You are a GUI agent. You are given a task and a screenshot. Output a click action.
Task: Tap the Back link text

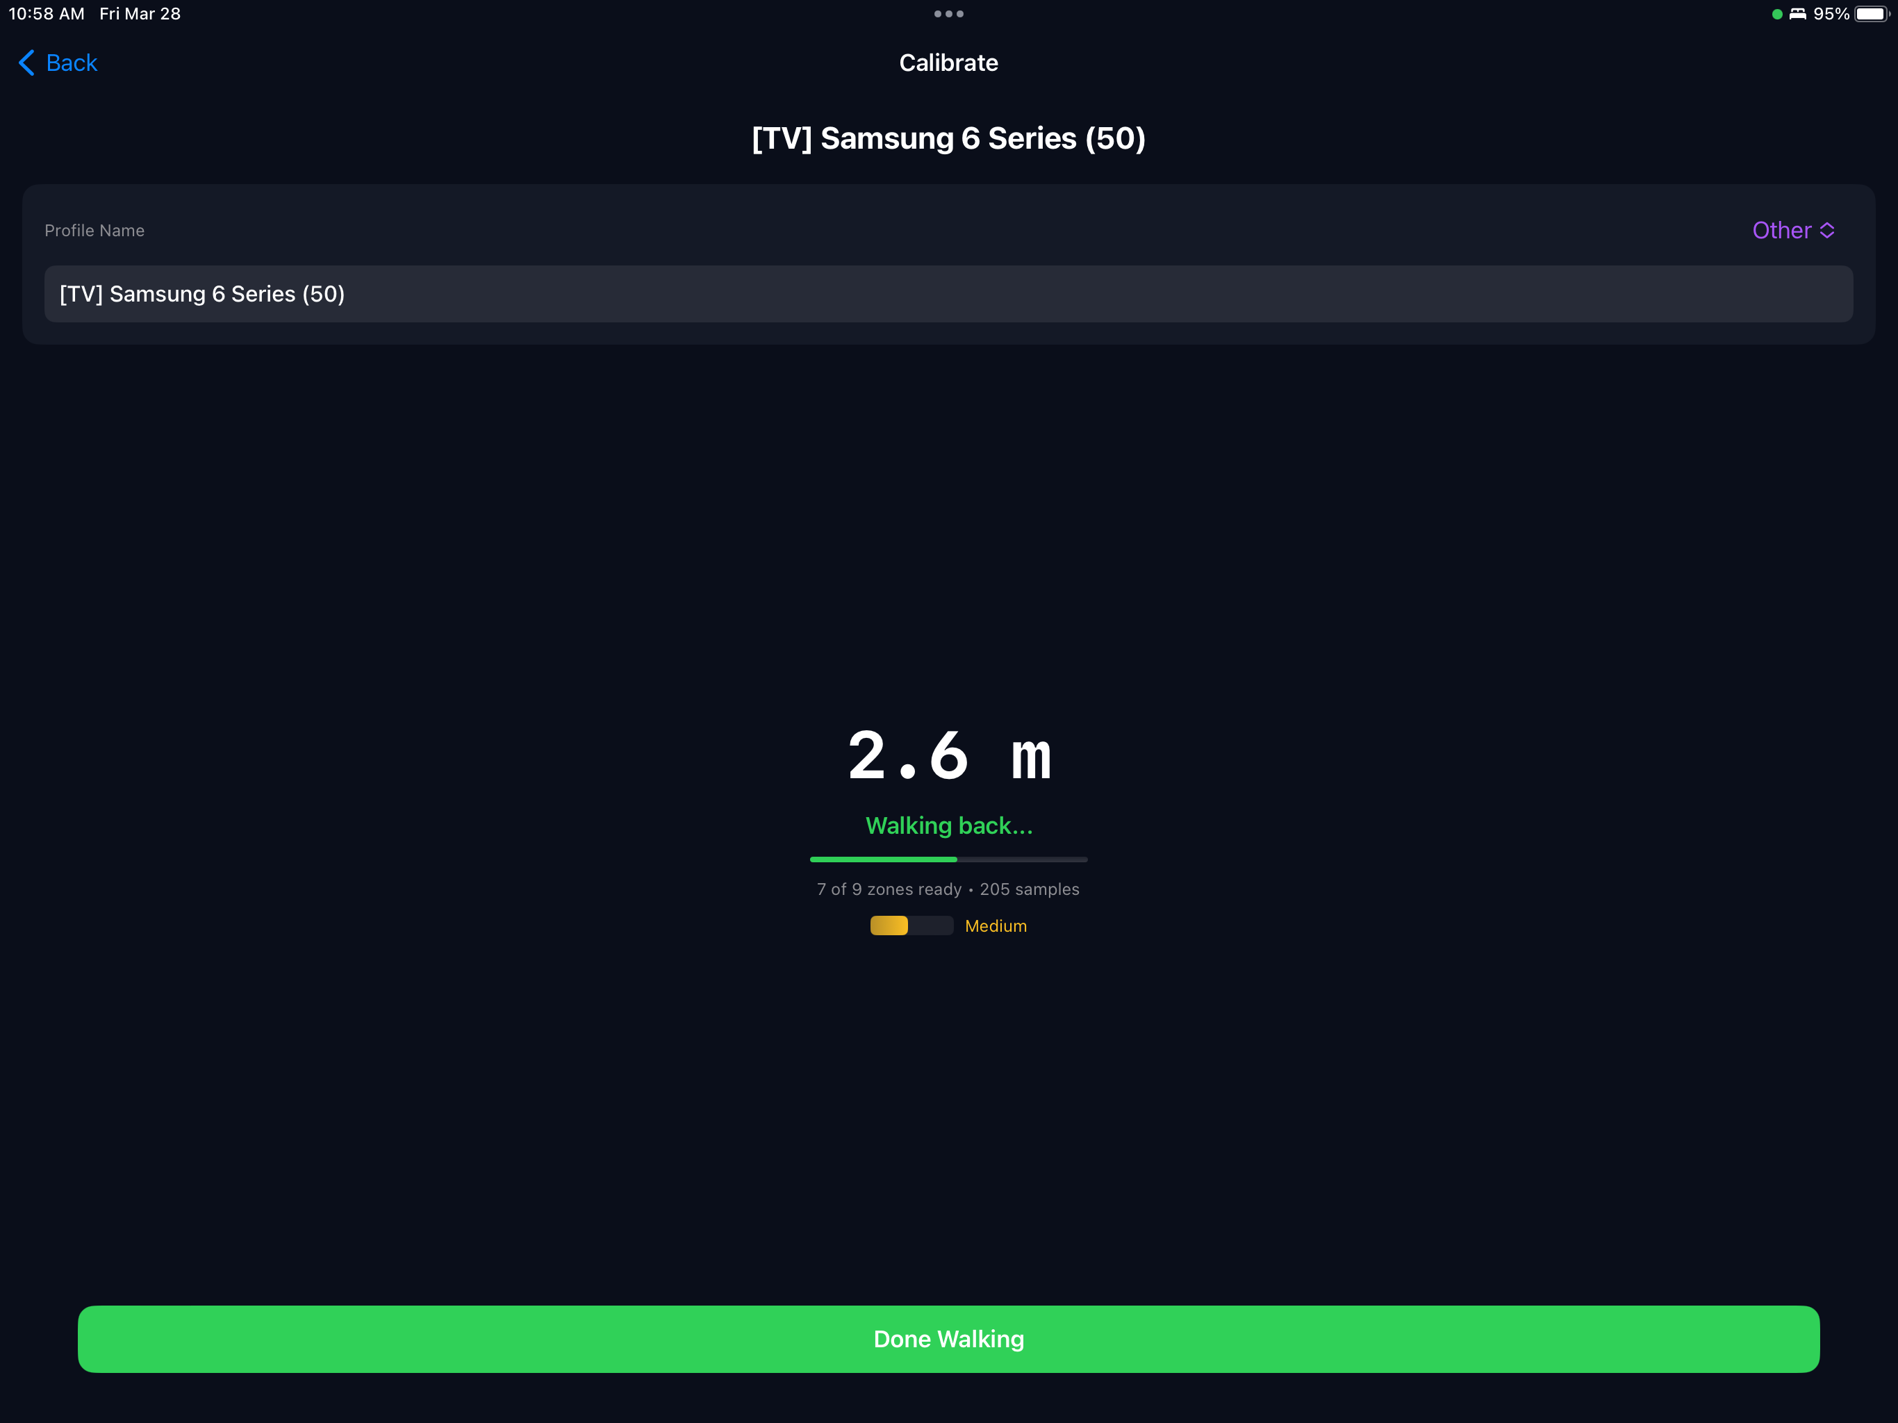click(x=72, y=63)
